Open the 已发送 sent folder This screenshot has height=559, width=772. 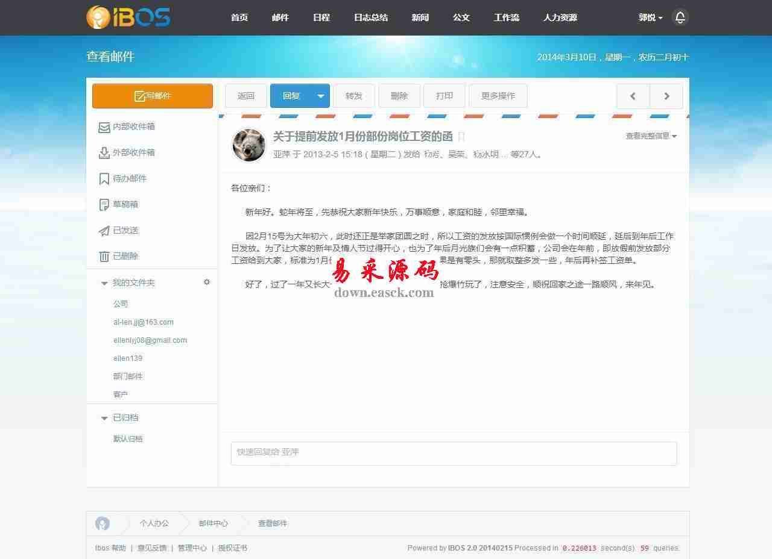pyautogui.click(x=125, y=230)
